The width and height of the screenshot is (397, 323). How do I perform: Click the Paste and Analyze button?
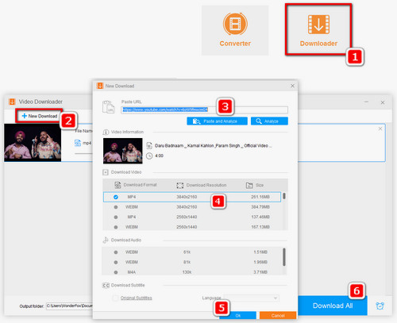pyautogui.click(x=217, y=121)
